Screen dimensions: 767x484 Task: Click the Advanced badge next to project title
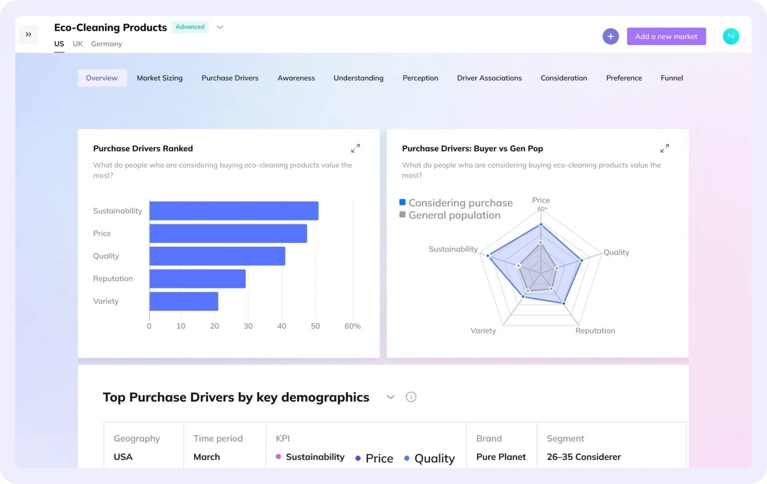[x=190, y=27]
